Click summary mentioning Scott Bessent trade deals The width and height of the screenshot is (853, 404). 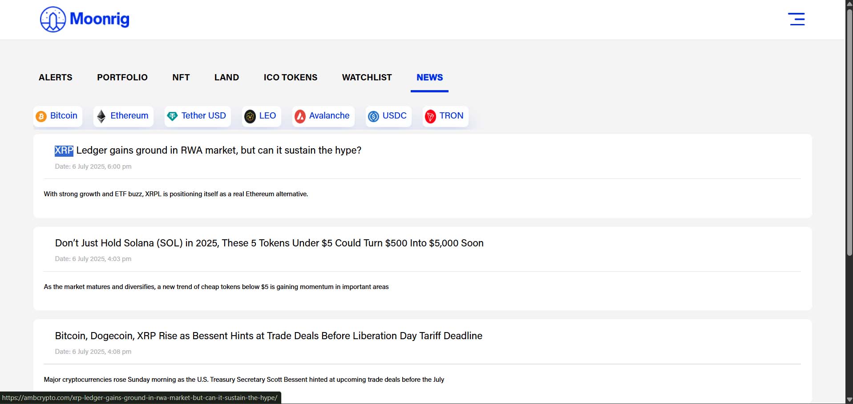coord(244,380)
